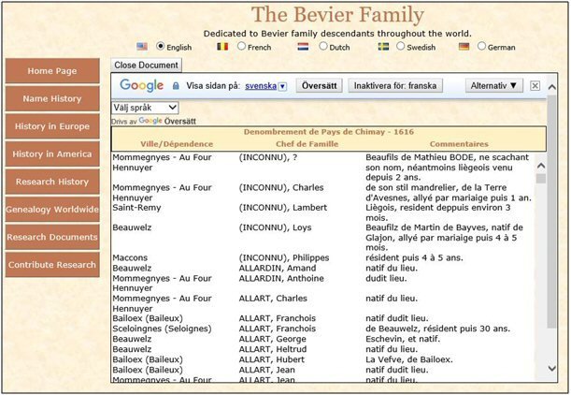Select the French language radio button
This screenshot has height=395, width=571.
tap(241, 46)
